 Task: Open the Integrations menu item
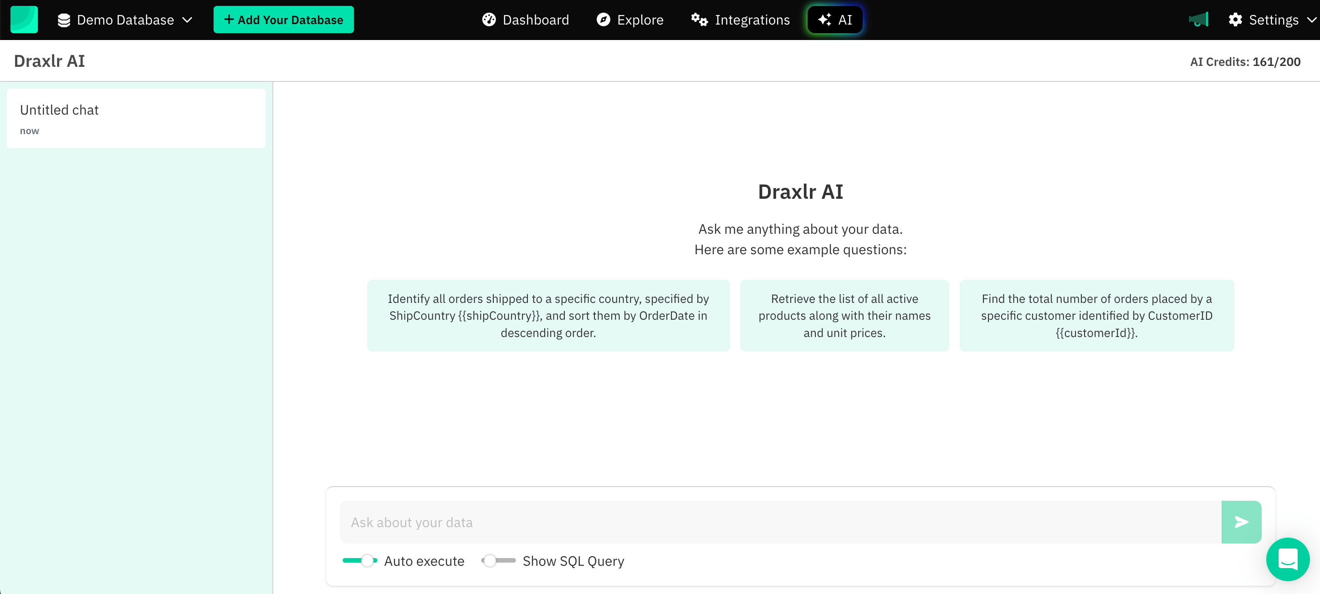coord(741,20)
